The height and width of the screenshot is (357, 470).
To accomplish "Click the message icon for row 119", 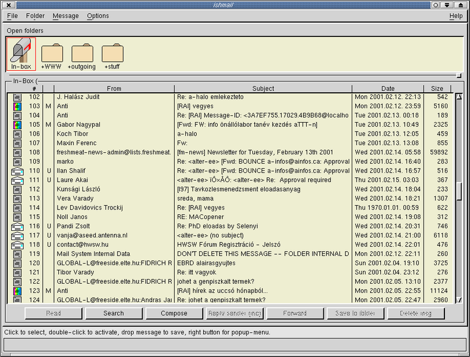I will [x=17, y=254].
